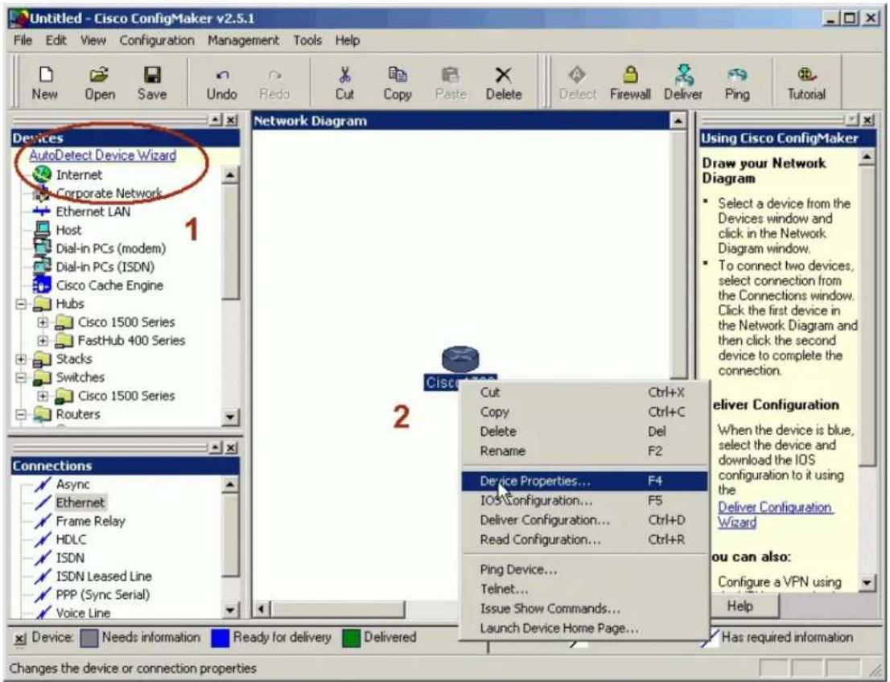Click the Cut scissors icon

[344, 74]
